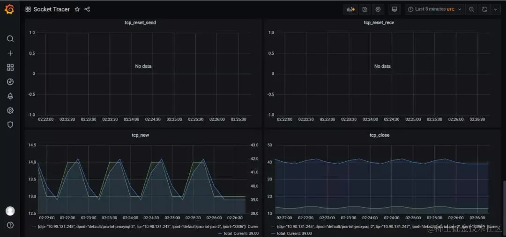Viewport: 506px width, 237px height.
Task: Open the Dashboards grid icon in sidebar
Action: click(x=10, y=67)
